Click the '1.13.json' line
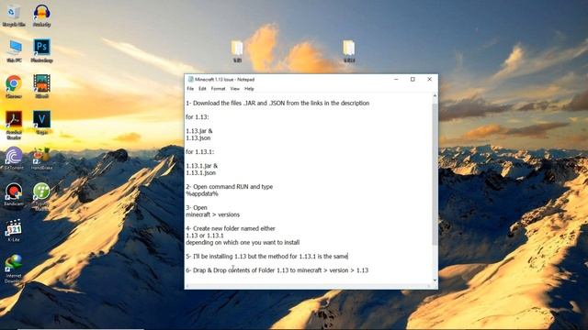 coord(198,138)
